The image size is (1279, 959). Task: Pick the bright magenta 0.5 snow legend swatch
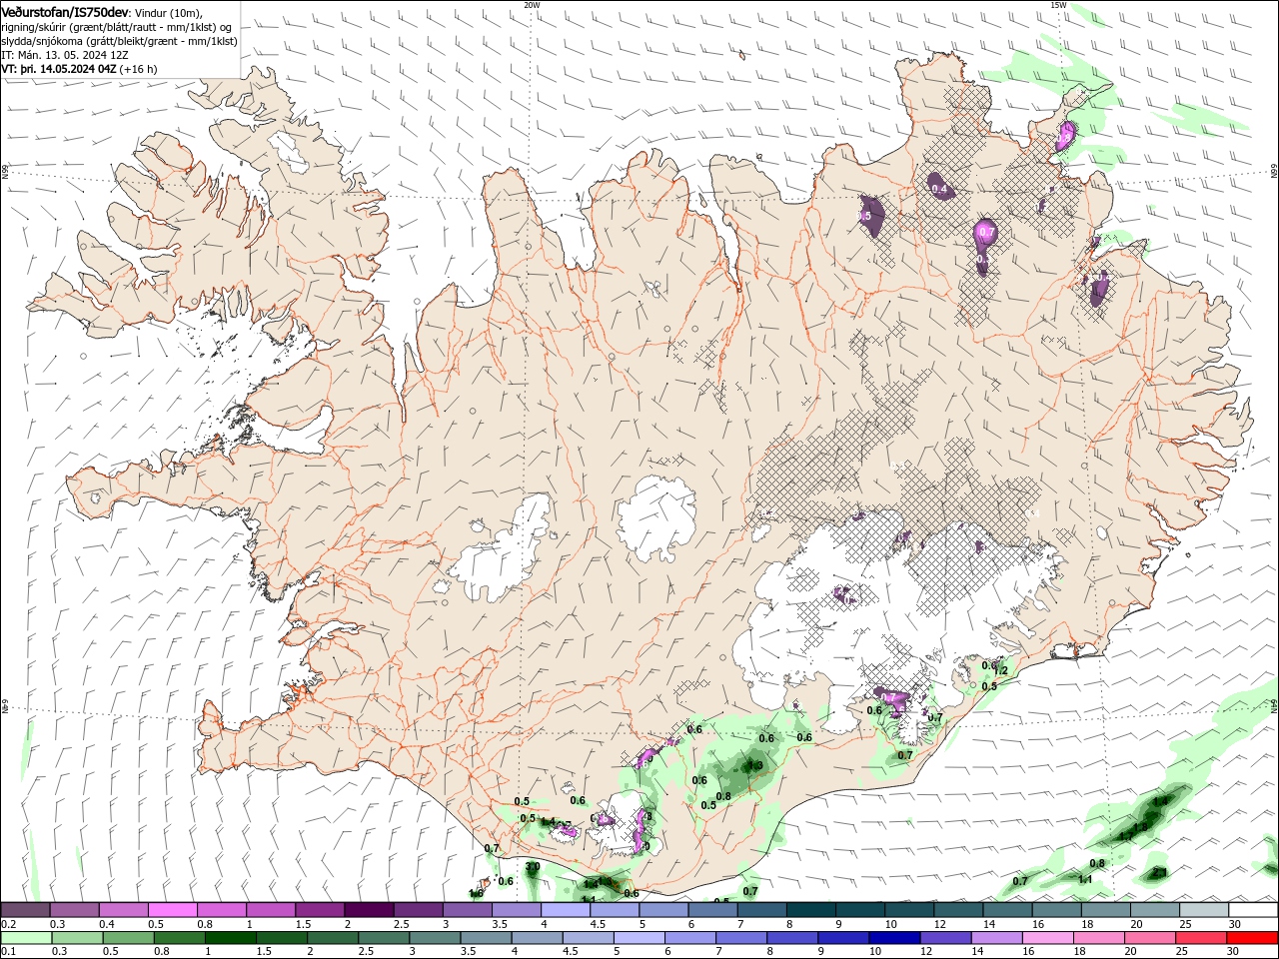pyautogui.click(x=172, y=909)
